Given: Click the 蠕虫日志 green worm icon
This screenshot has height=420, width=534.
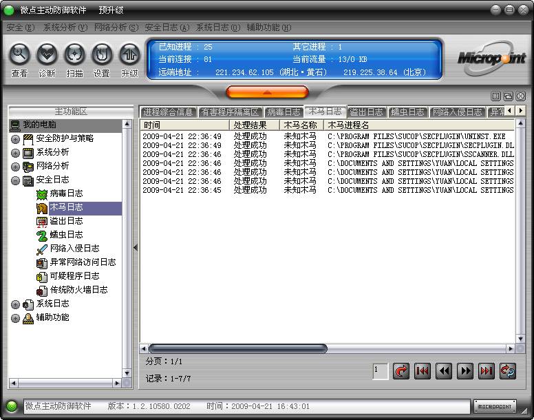Looking at the screenshot, I should tap(41, 235).
